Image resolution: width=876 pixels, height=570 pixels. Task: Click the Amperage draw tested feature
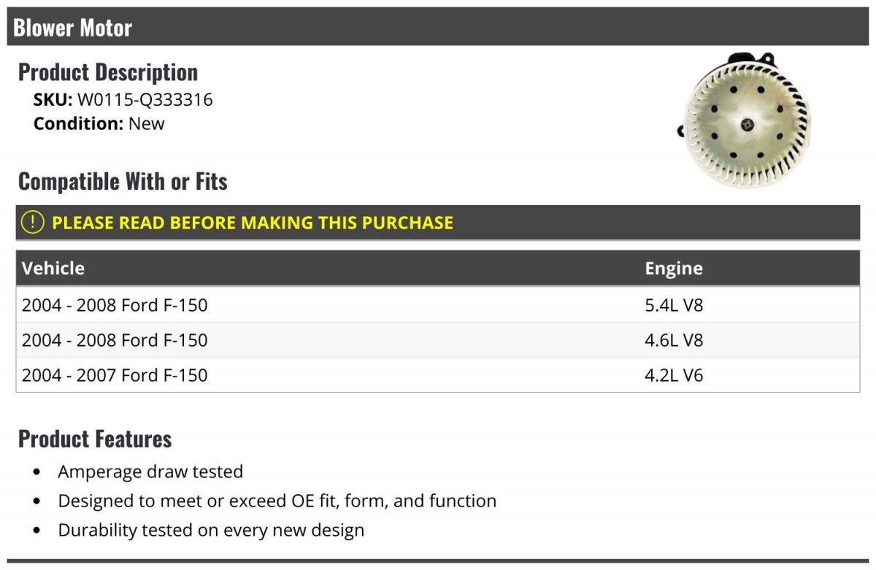click(150, 471)
